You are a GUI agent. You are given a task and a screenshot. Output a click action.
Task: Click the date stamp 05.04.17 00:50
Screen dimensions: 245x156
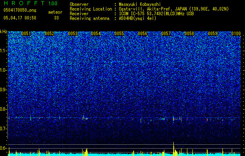[20, 18]
